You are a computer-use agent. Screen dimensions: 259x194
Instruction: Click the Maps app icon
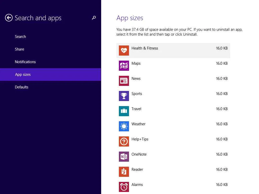(x=124, y=66)
